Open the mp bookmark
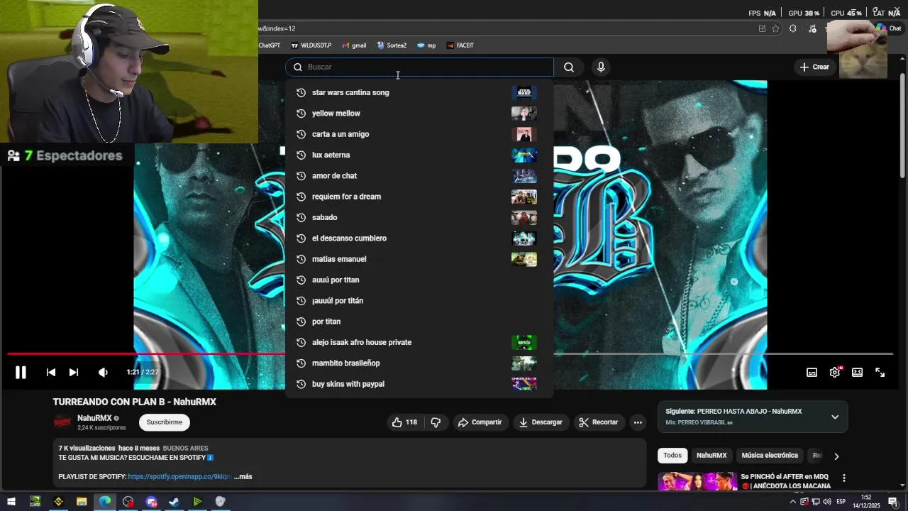The image size is (908, 511). (426, 45)
